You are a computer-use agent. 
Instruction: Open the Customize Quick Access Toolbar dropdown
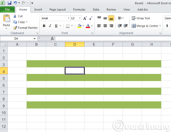[x=32, y=3]
